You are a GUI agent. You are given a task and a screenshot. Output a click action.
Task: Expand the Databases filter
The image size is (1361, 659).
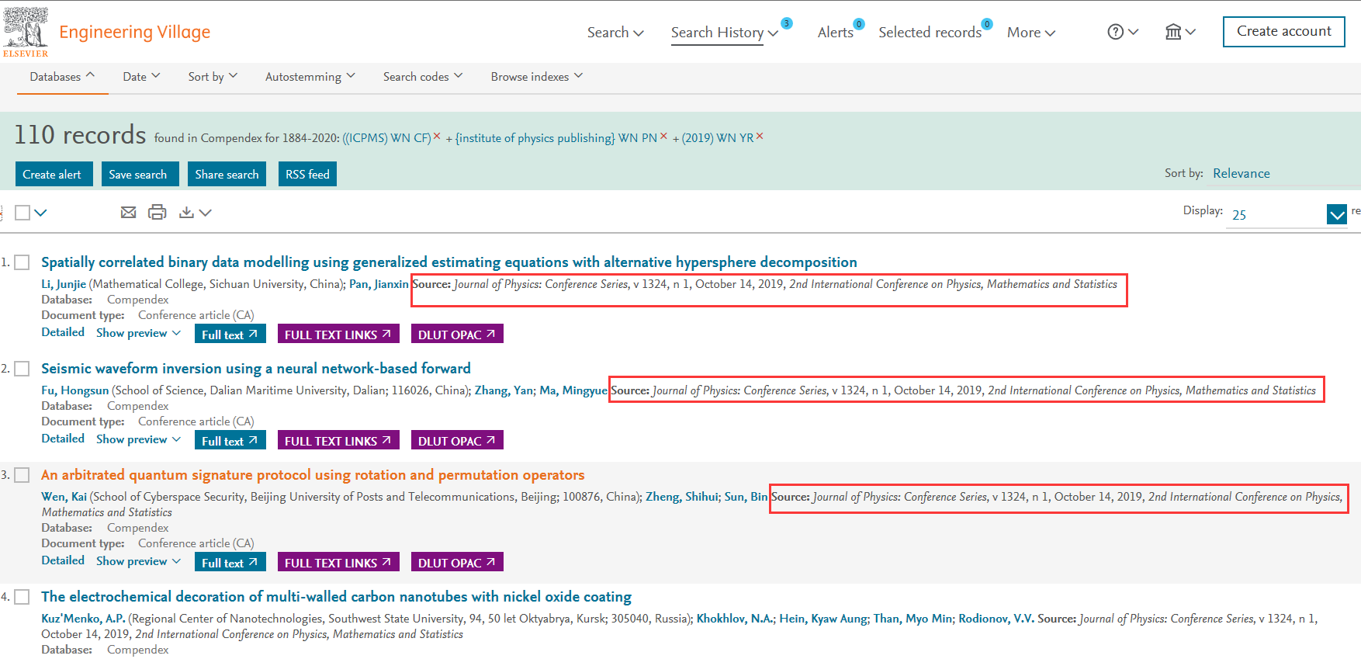point(62,76)
